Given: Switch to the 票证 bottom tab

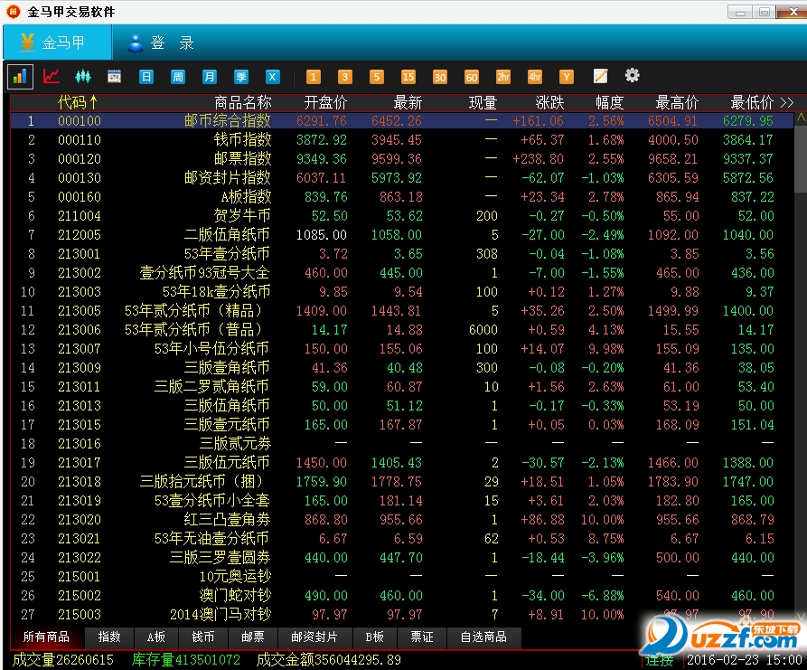Looking at the screenshot, I should (x=422, y=637).
